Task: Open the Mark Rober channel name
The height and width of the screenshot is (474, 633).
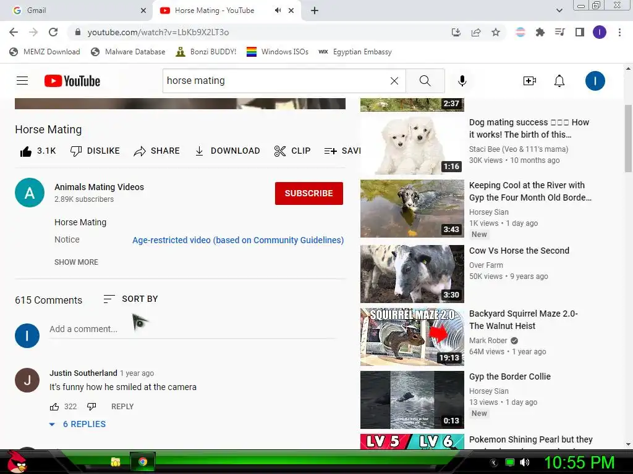Action: click(x=488, y=341)
